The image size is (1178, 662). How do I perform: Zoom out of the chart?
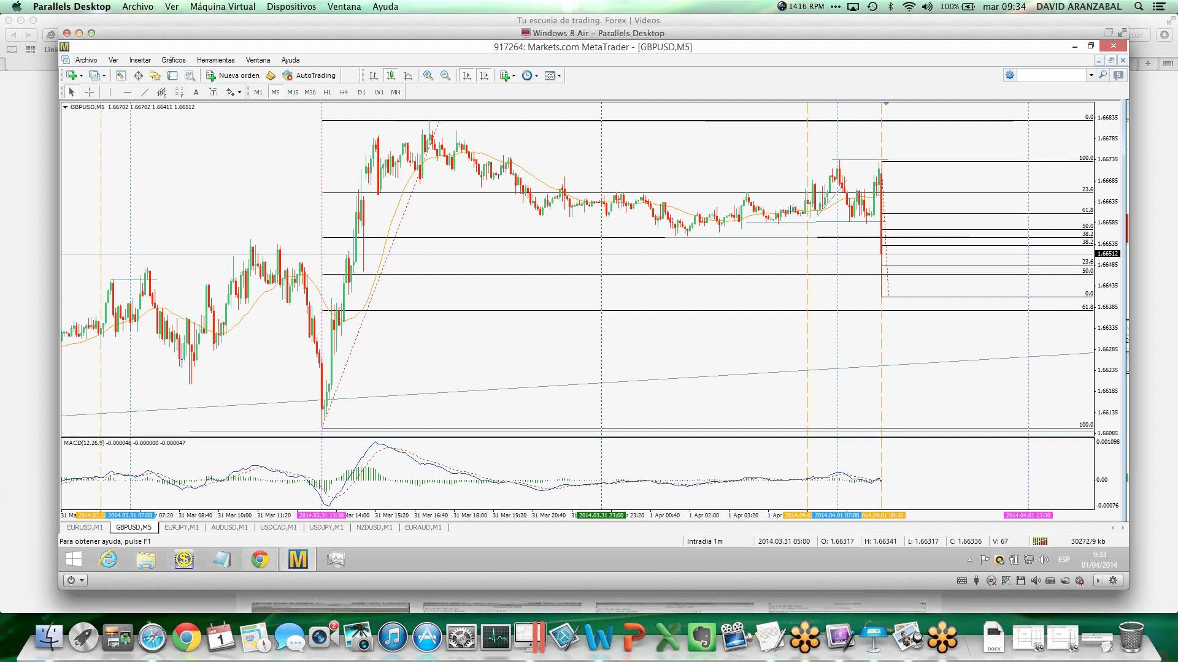(445, 75)
